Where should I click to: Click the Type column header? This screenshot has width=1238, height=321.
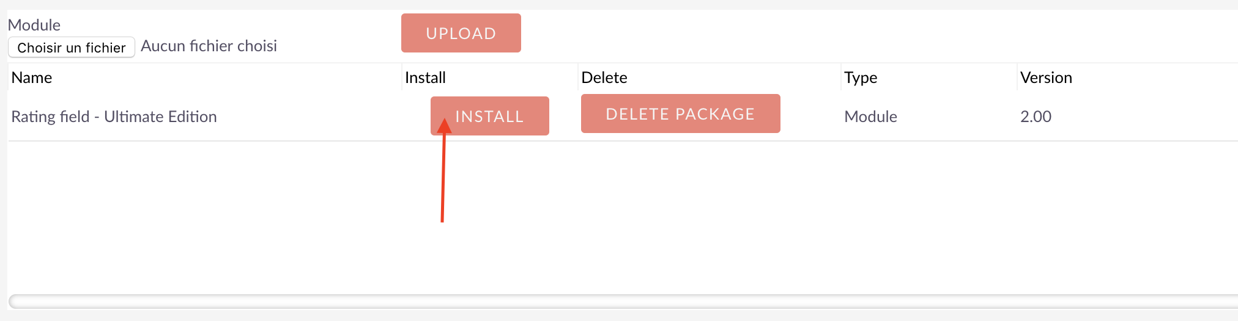point(861,78)
